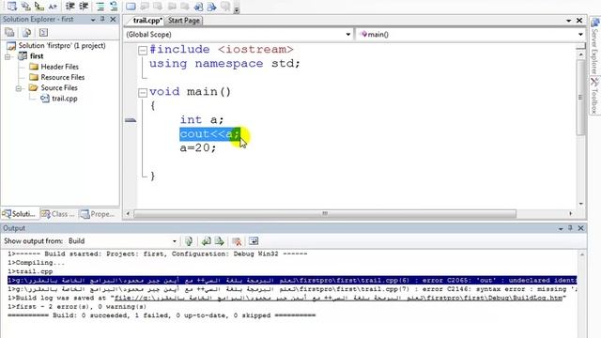Open the active files list dropdown
The image size is (601, 338).
click(x=569, y=21)
